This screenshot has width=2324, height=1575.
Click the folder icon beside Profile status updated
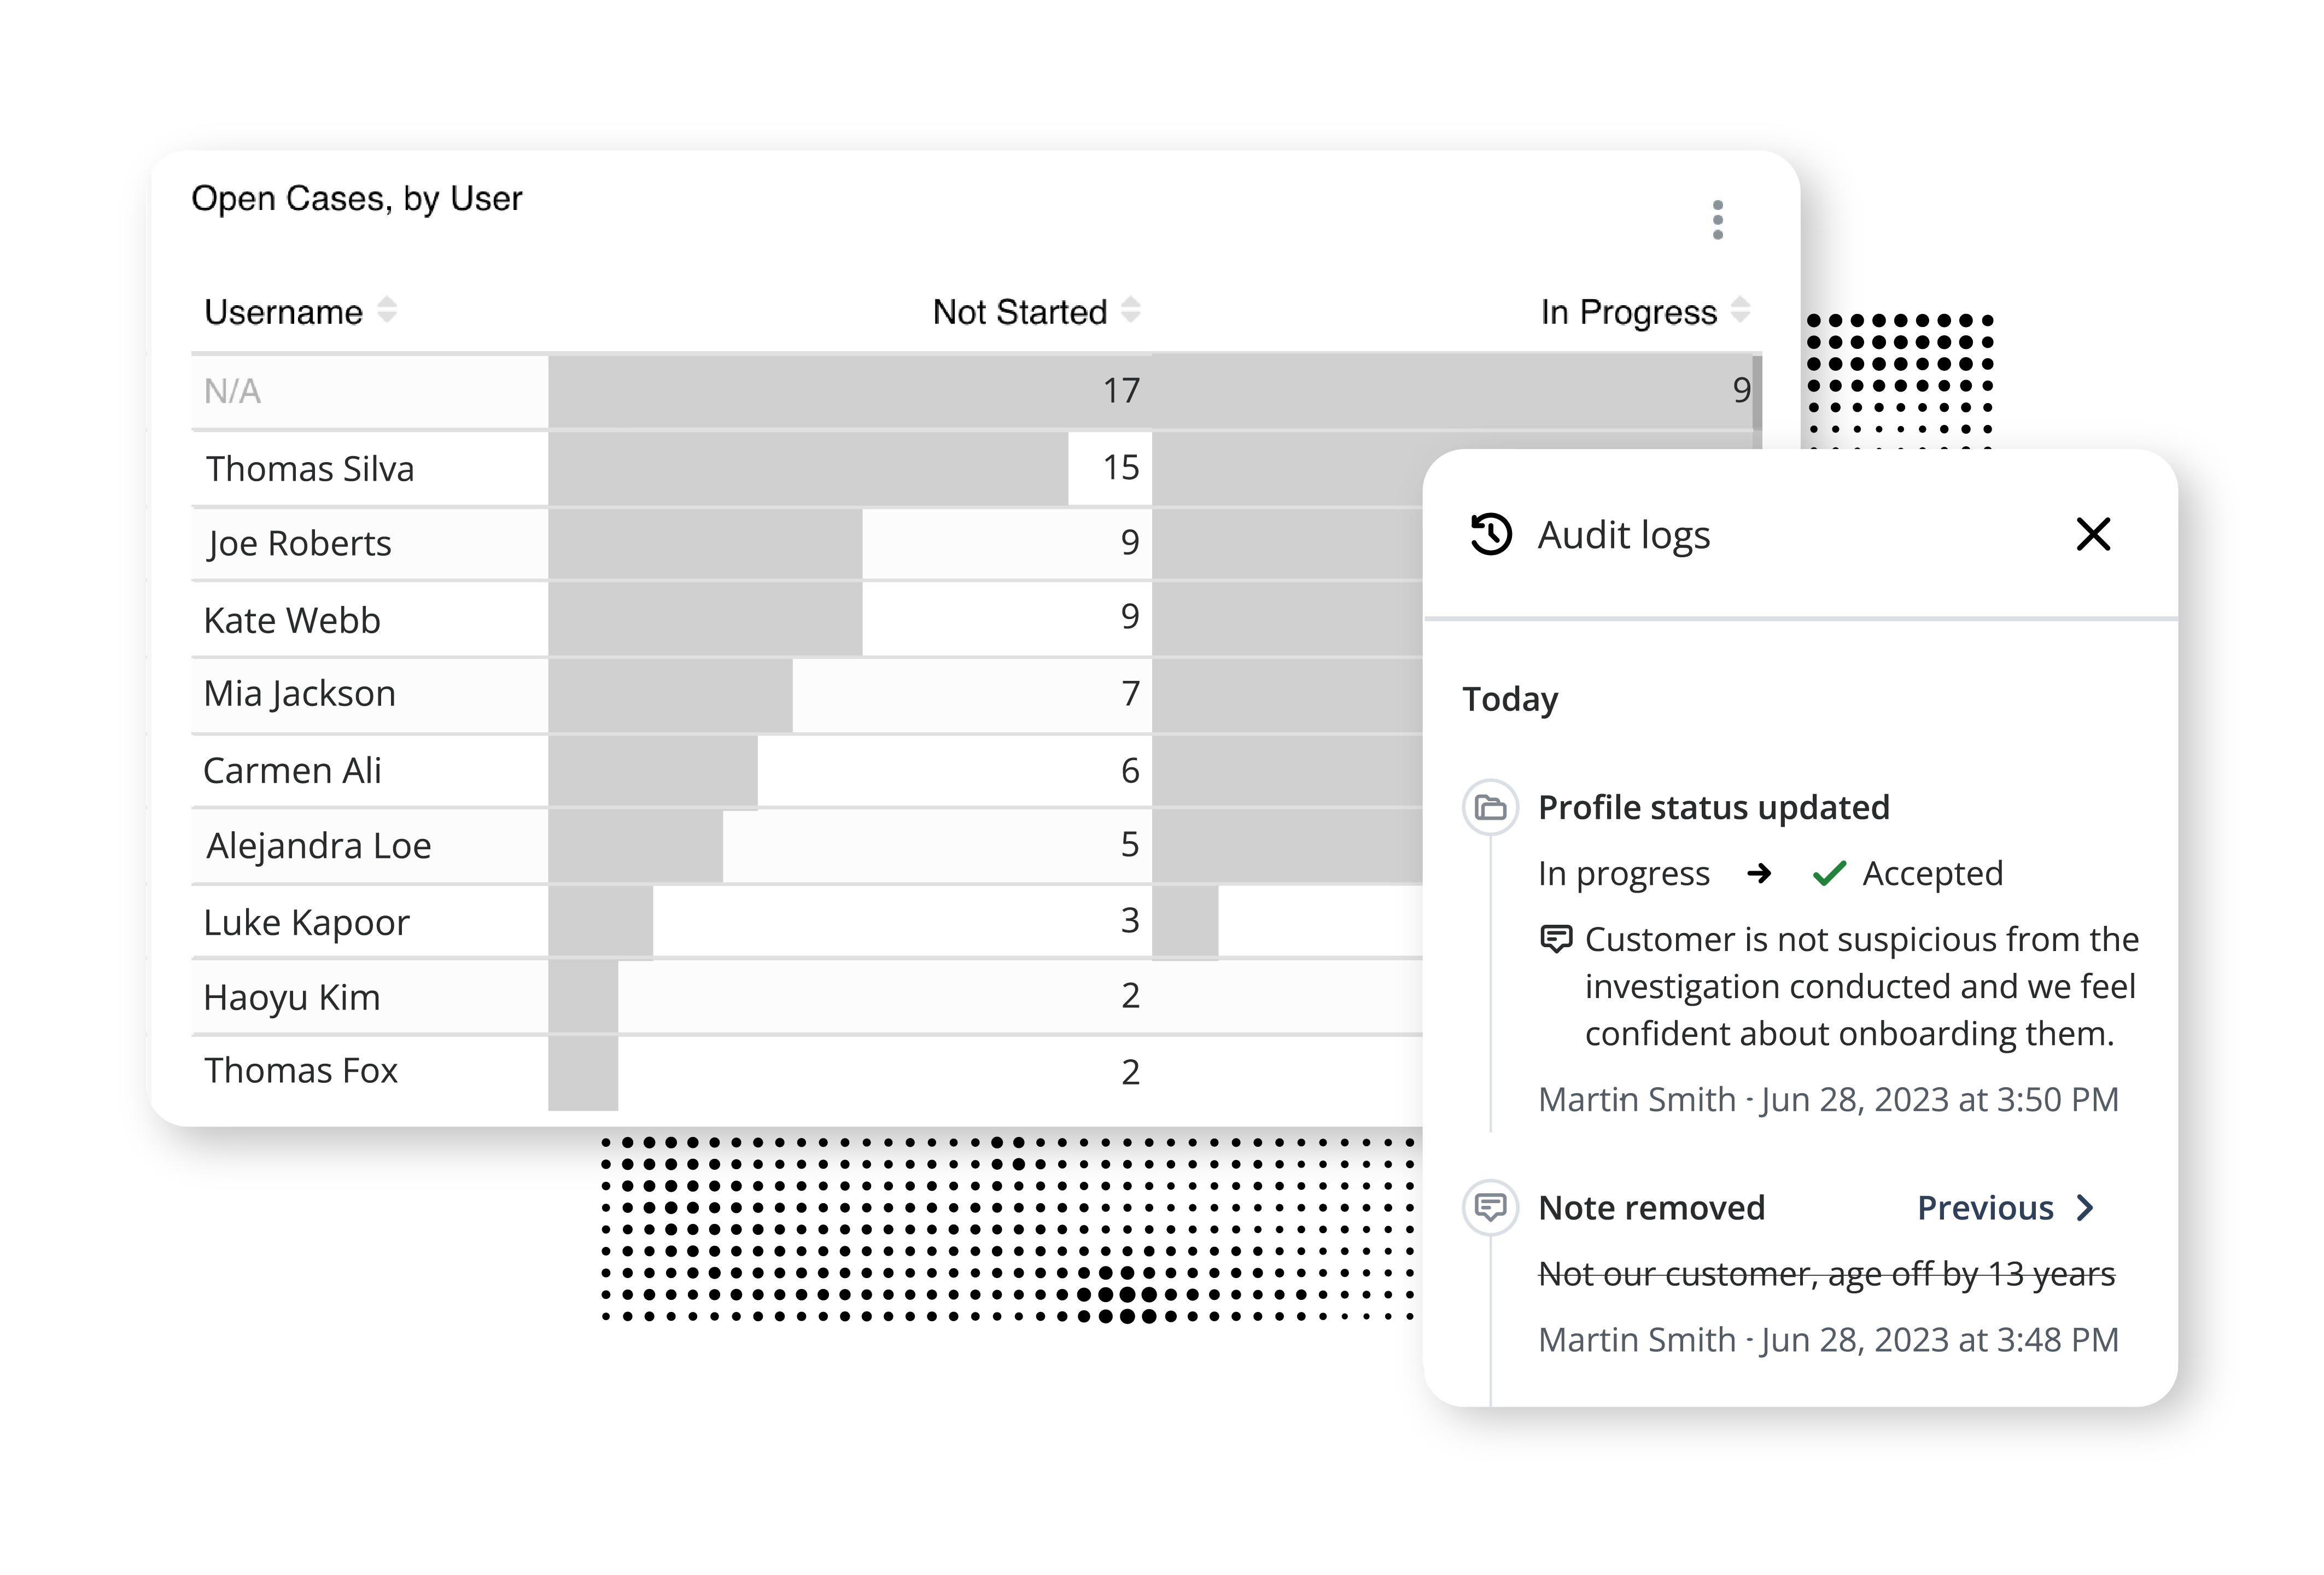point(1490,807)
